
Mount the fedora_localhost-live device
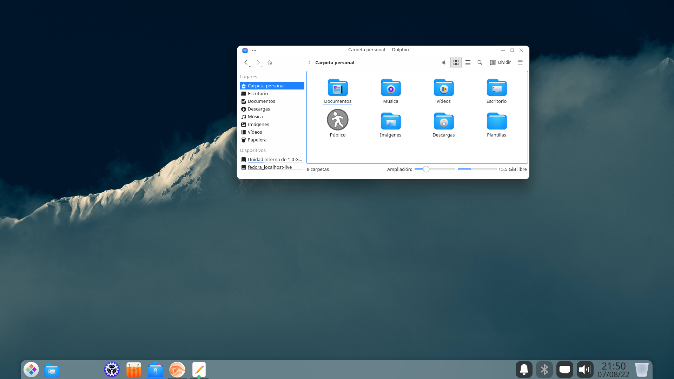coord(270,167)
